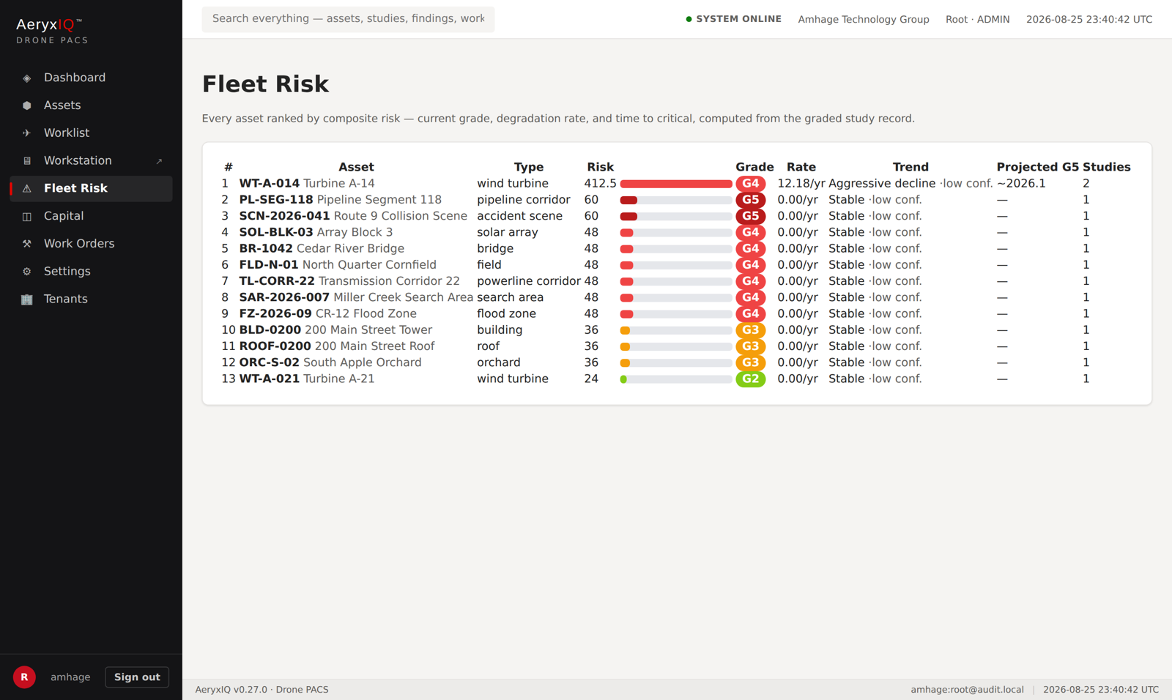Click the Capital panel icon

click(27, 216)
